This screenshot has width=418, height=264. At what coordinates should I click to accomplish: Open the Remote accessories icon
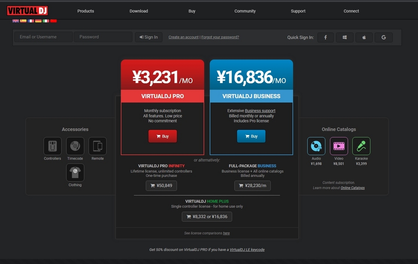click(98, 146)
